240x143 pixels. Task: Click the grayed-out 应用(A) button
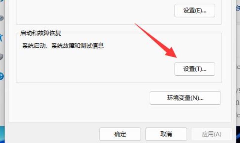tap(211, 134)
